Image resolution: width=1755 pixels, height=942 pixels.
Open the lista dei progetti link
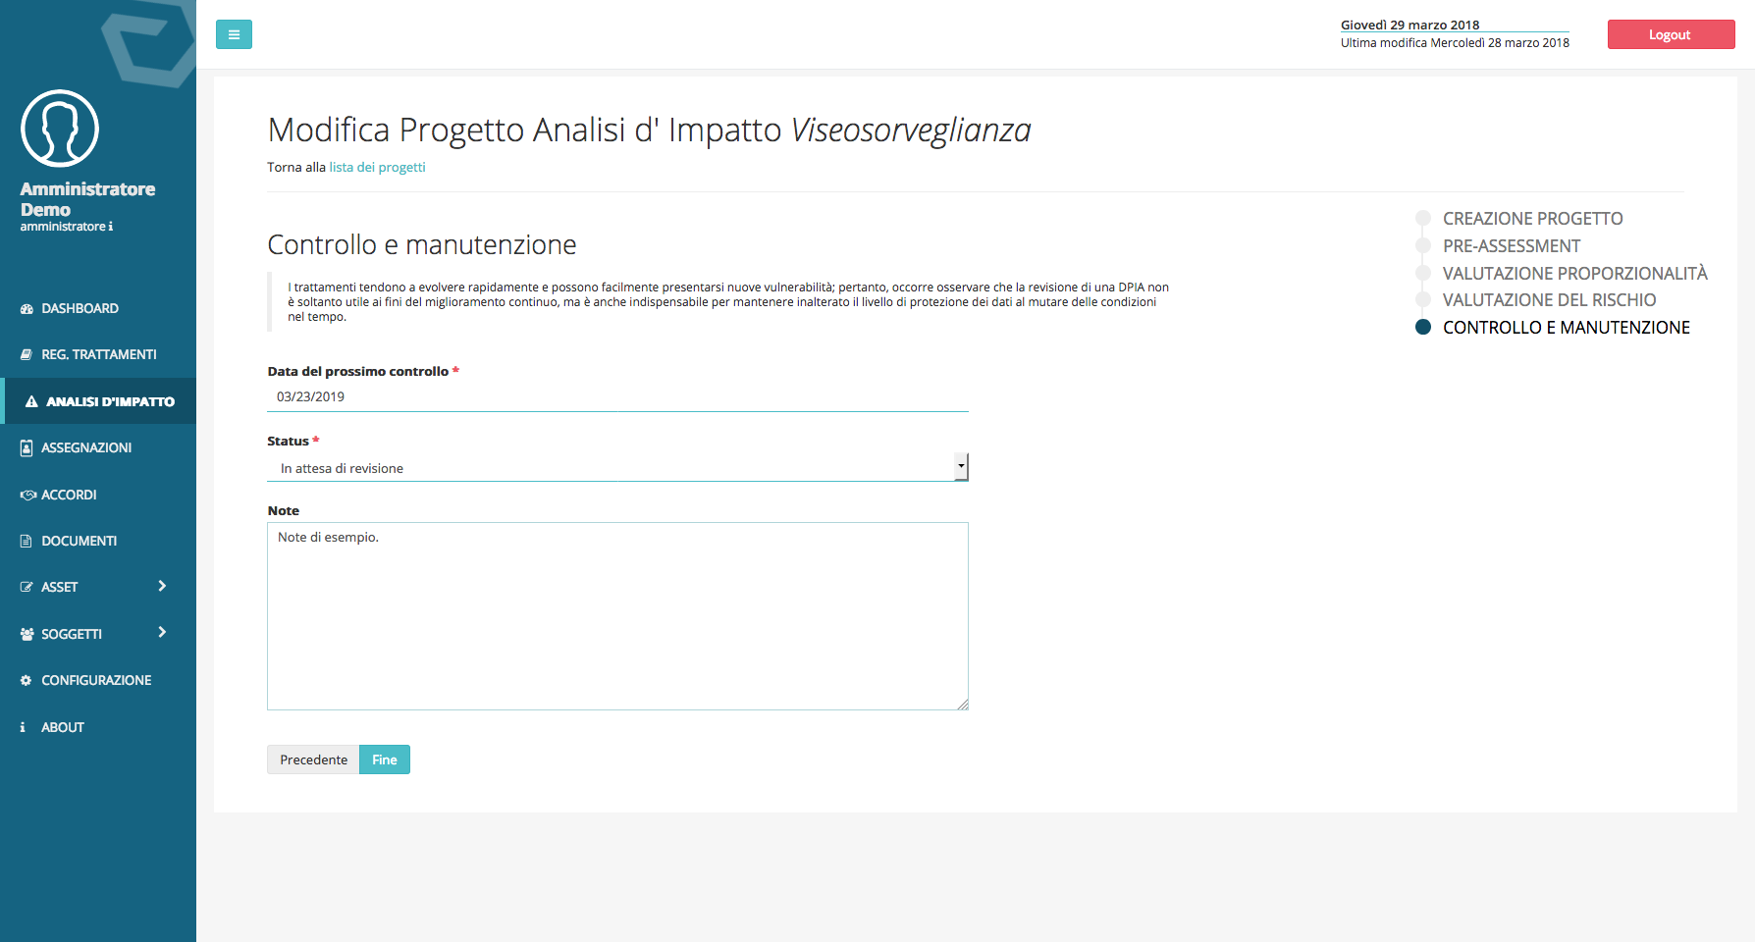377,168
